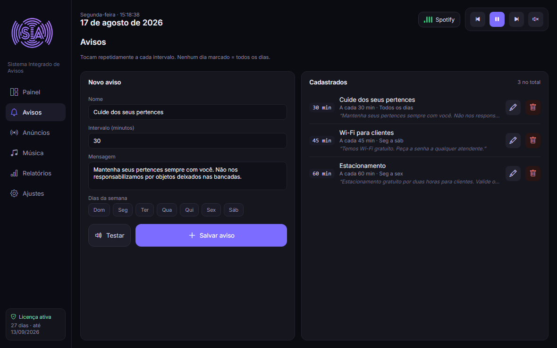
Task: Delete the Wi-Fi para clientes aviso
Action: [533, 141]
